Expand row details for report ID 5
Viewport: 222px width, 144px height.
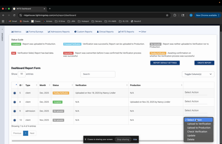tap(15, 93)
